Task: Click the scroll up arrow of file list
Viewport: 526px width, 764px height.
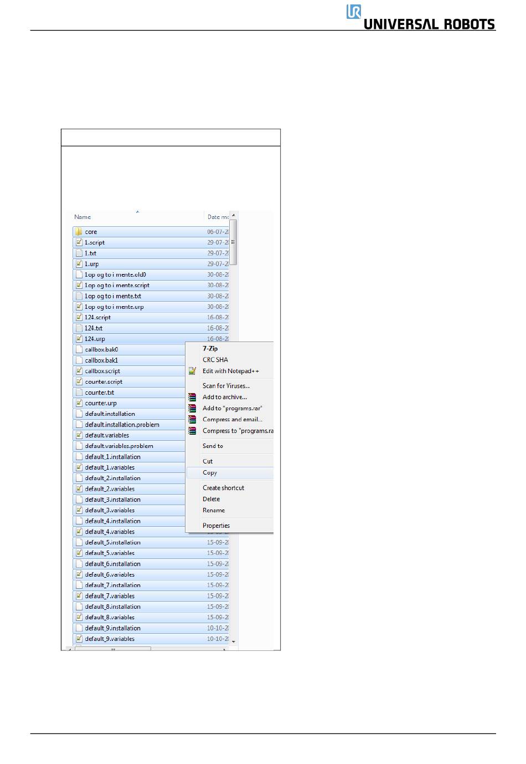Action: tap(234, 215)
